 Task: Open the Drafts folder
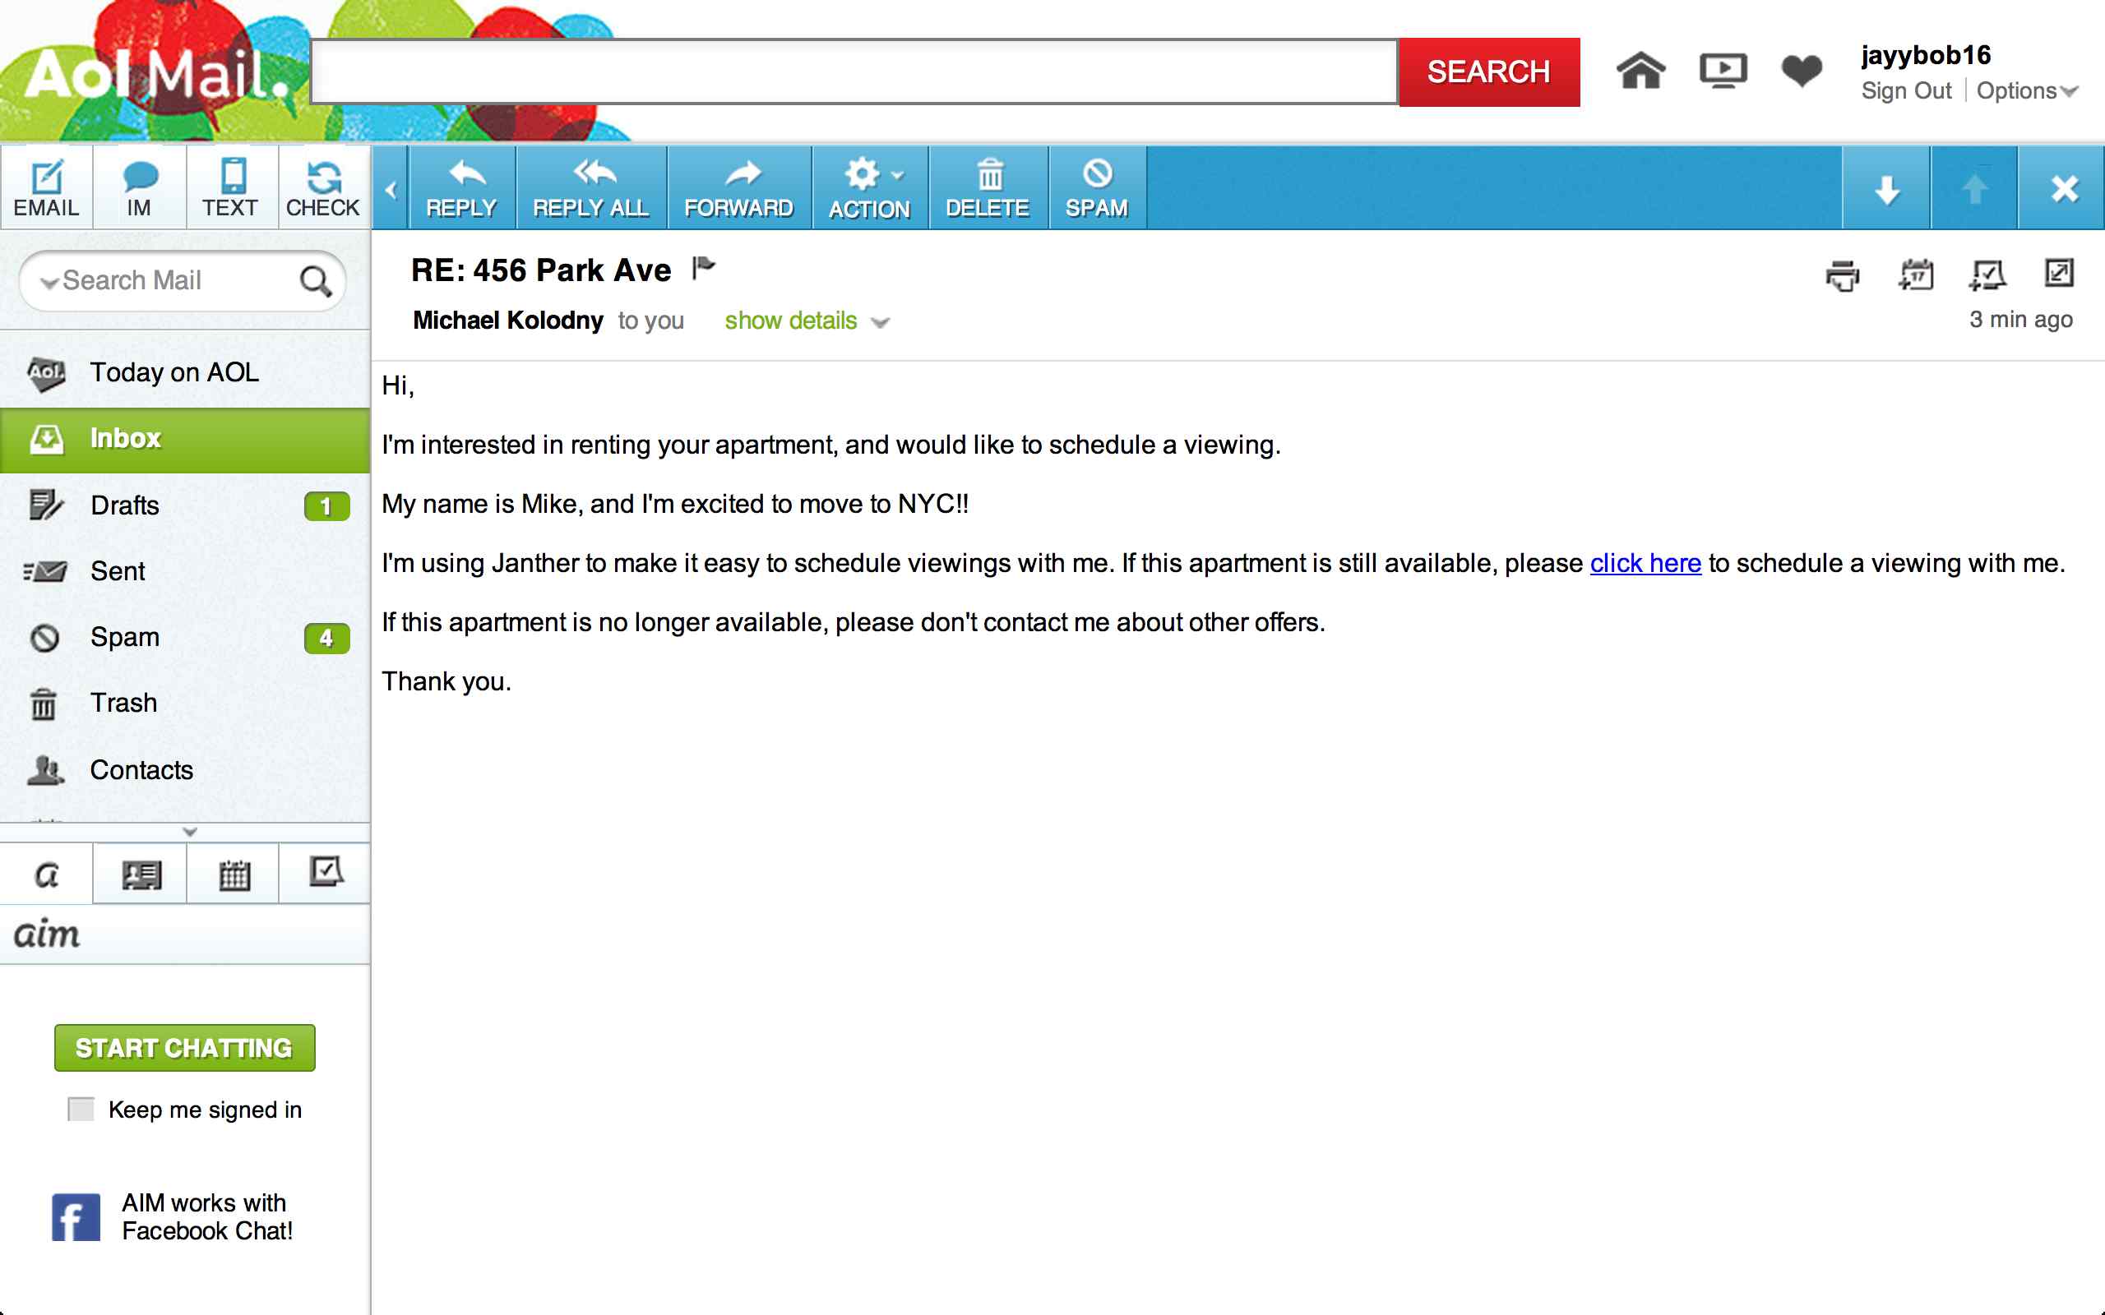tap(124, 505)
